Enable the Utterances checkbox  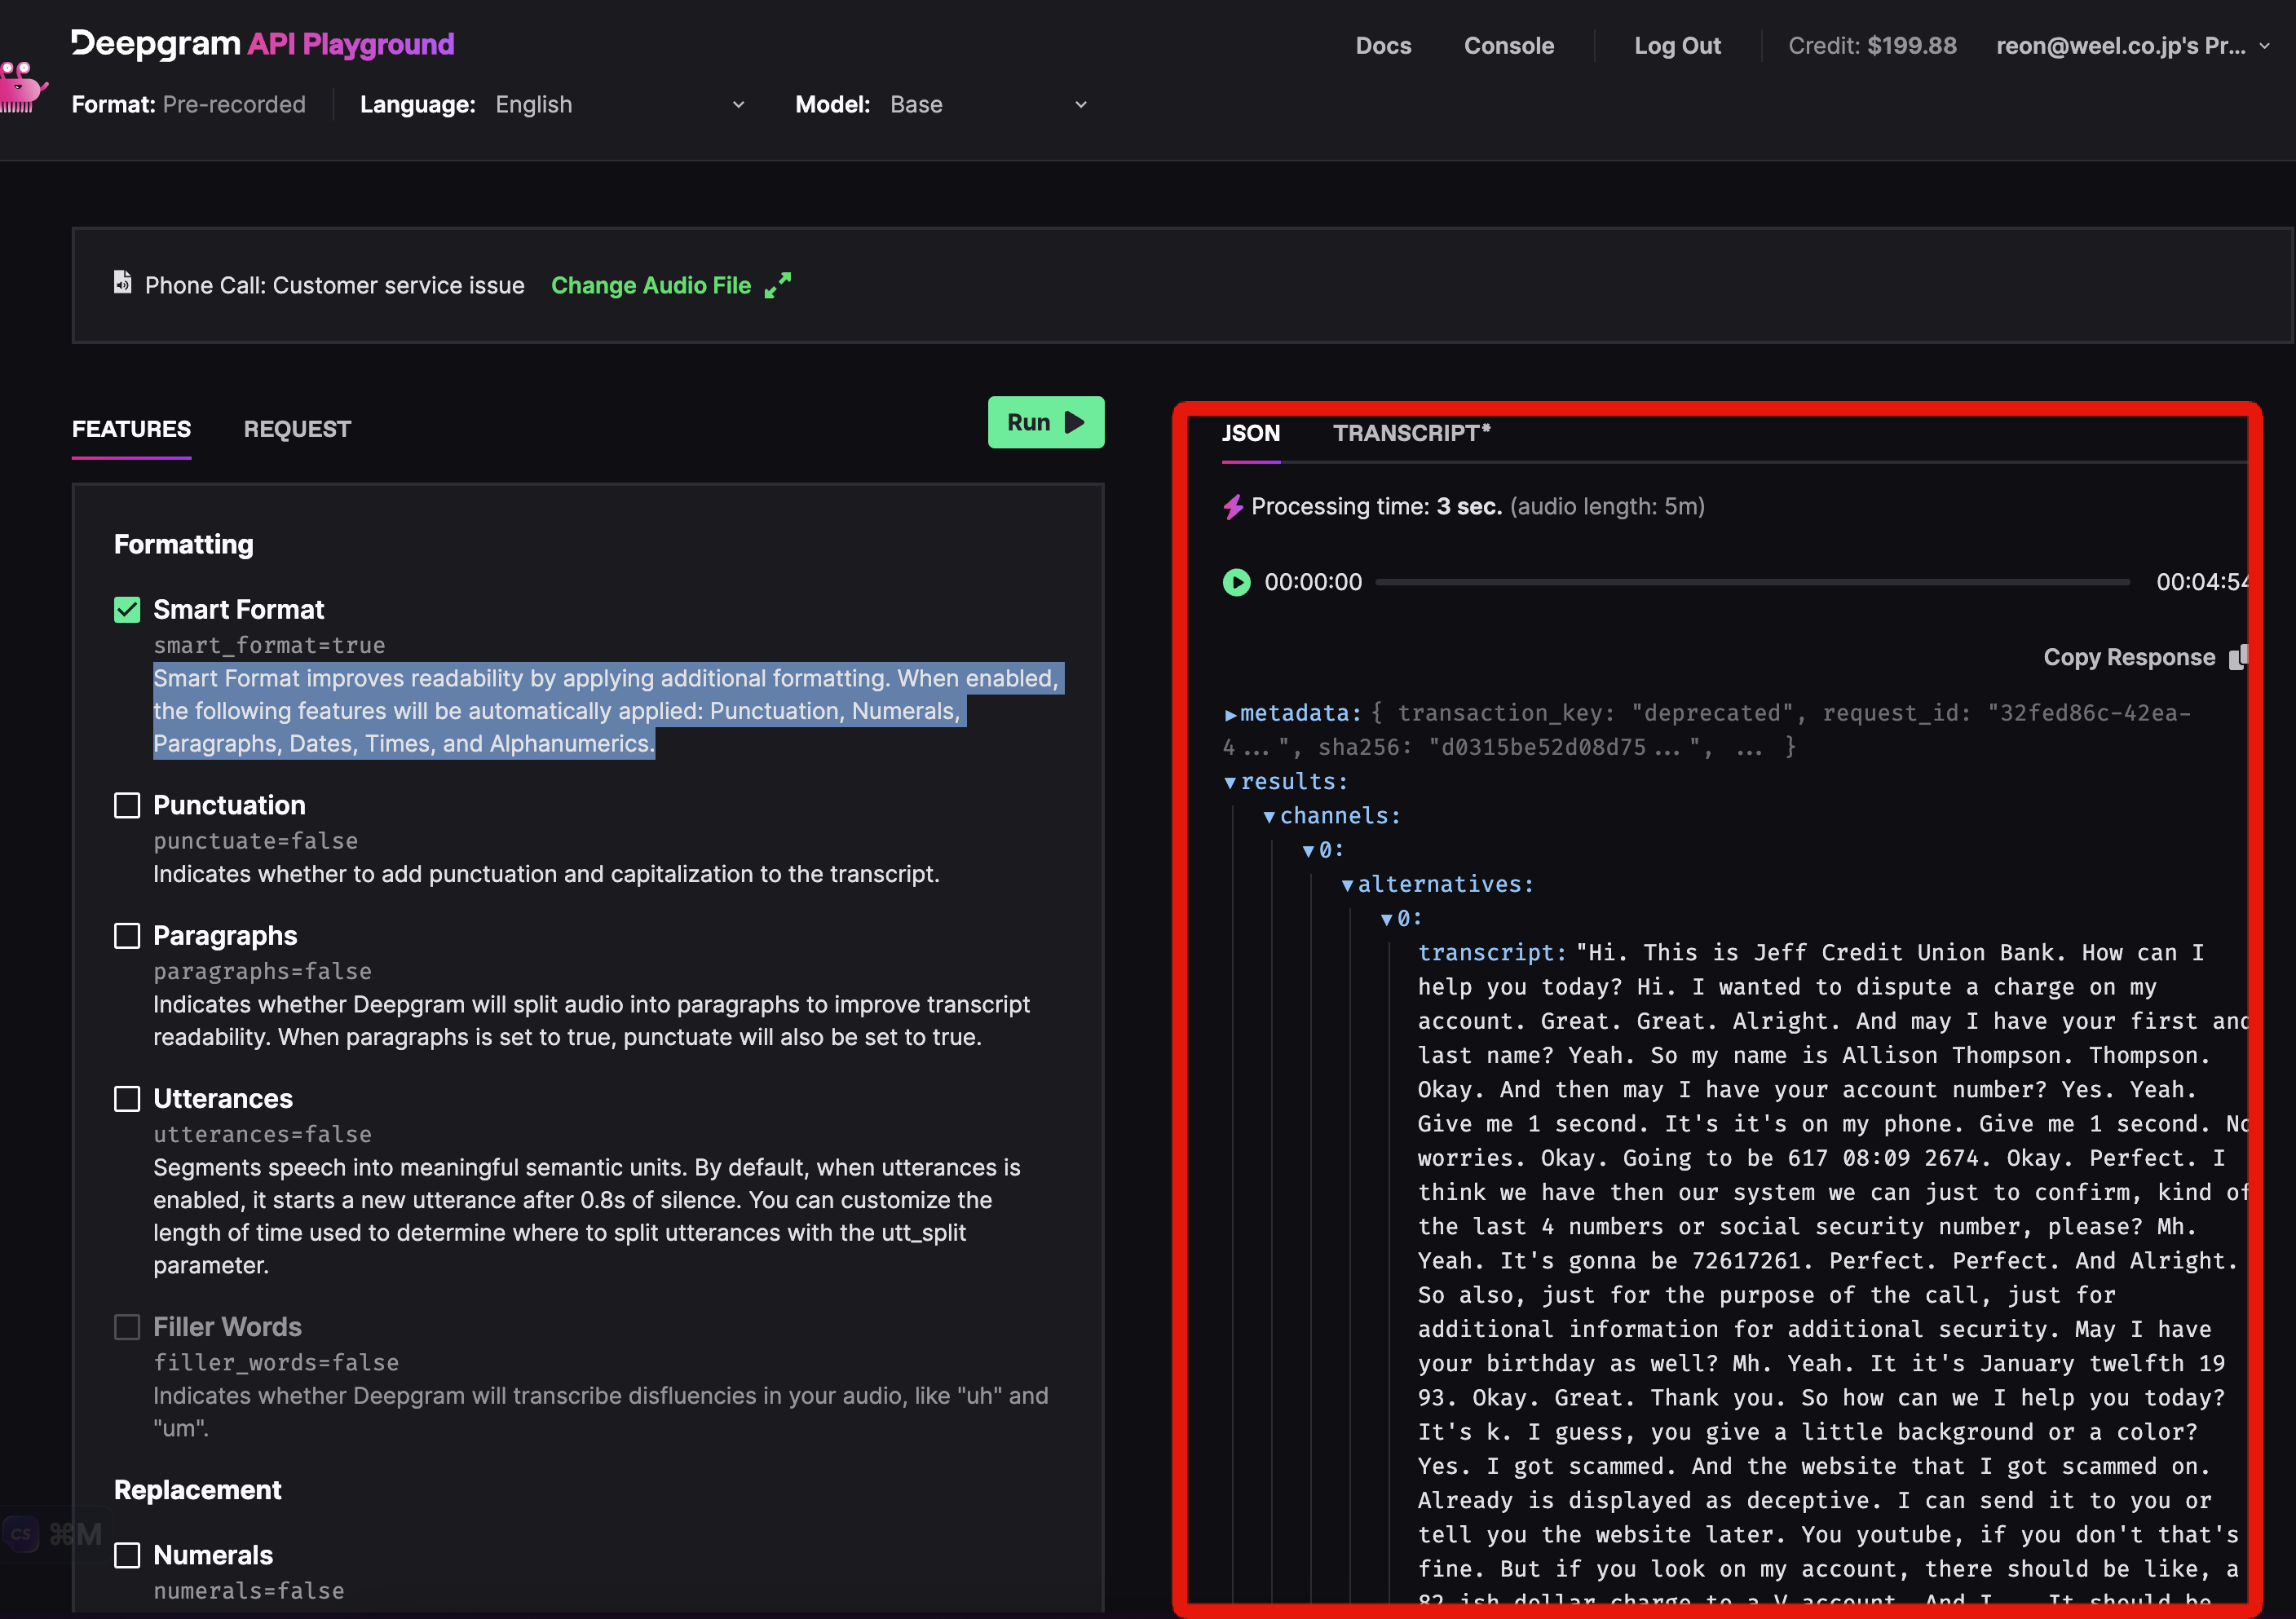pos(127,1099)
